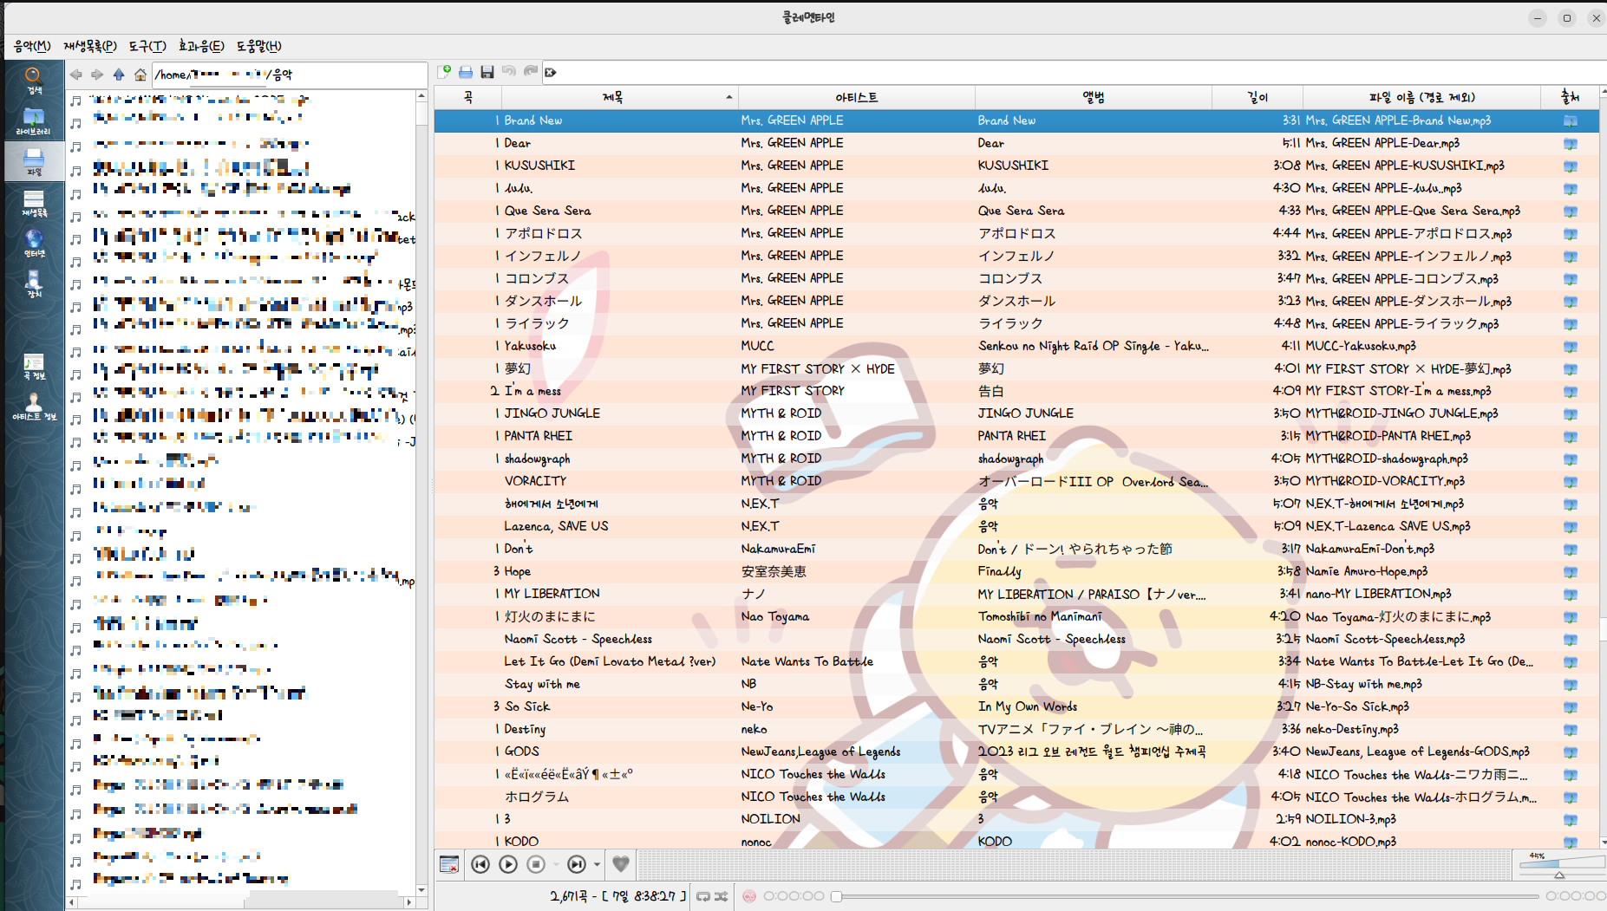This screenshot has height=911, width=1607.
Task: Open the stop-after options dropdown arrow
Action: point(555,864)
